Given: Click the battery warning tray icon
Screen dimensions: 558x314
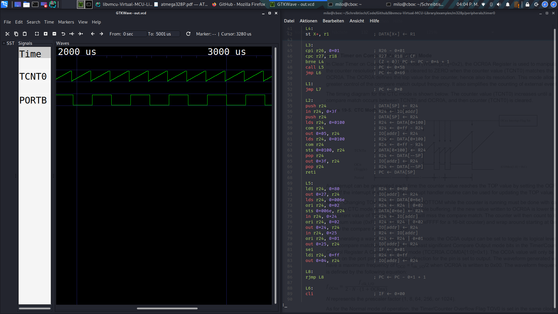Looking at the screenshot, I should click(516, 4).
